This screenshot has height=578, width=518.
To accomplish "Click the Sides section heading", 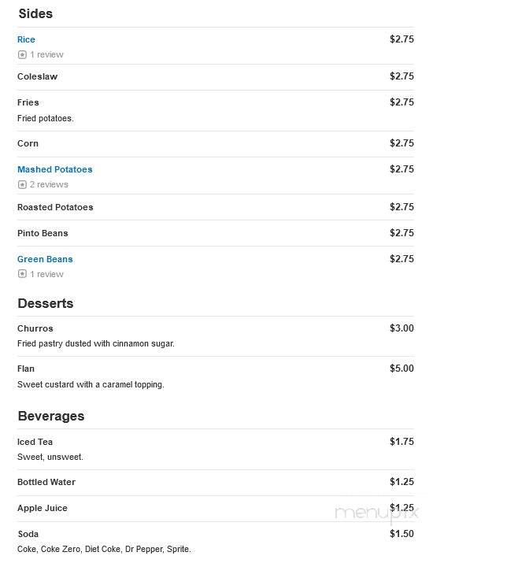I will point(35,13).
